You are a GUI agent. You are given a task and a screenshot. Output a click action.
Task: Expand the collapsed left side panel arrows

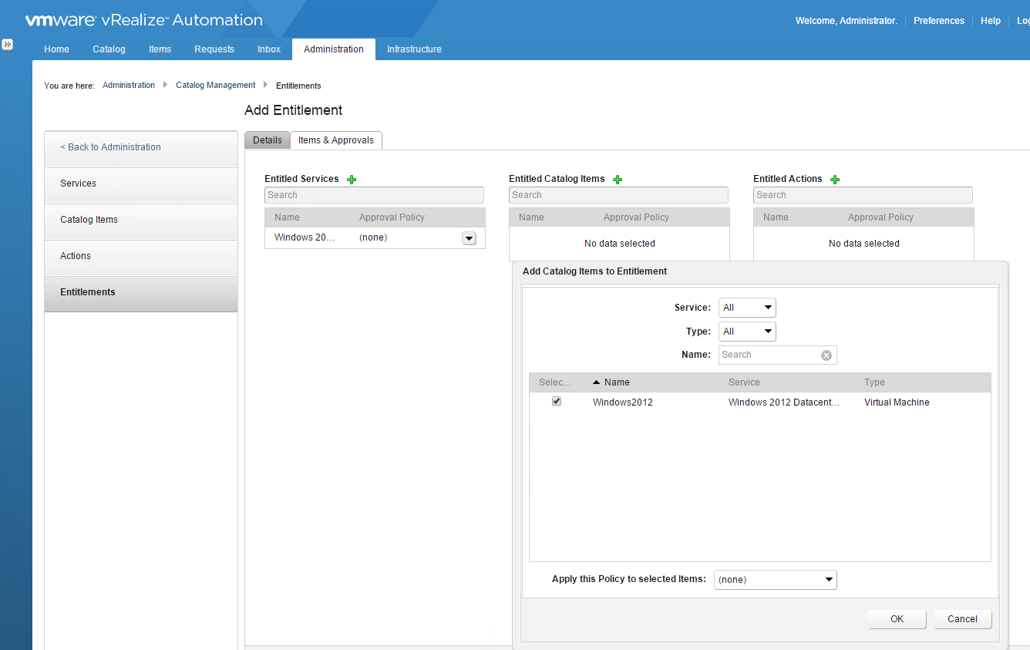(x=7, y=45)
